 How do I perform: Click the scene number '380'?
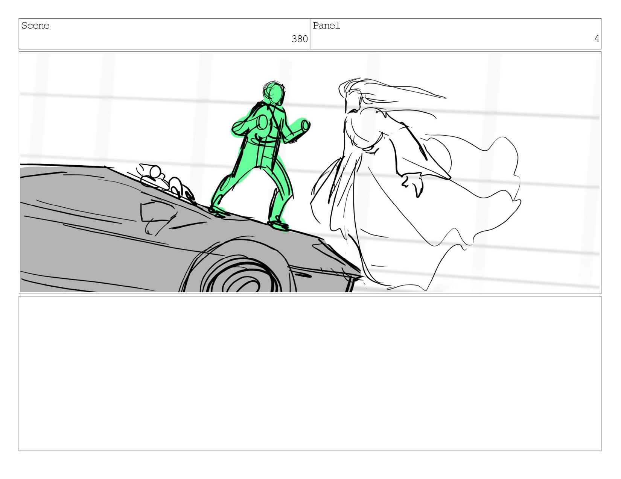click(x=300, y=39)
